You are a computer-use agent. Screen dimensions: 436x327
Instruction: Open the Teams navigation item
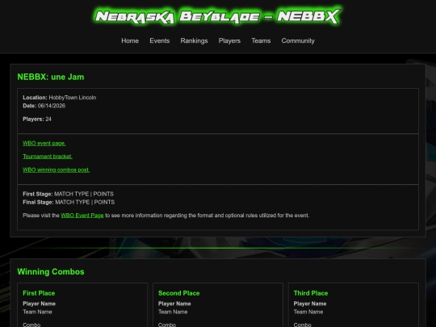pyautogui.click(x=261, y=40)
